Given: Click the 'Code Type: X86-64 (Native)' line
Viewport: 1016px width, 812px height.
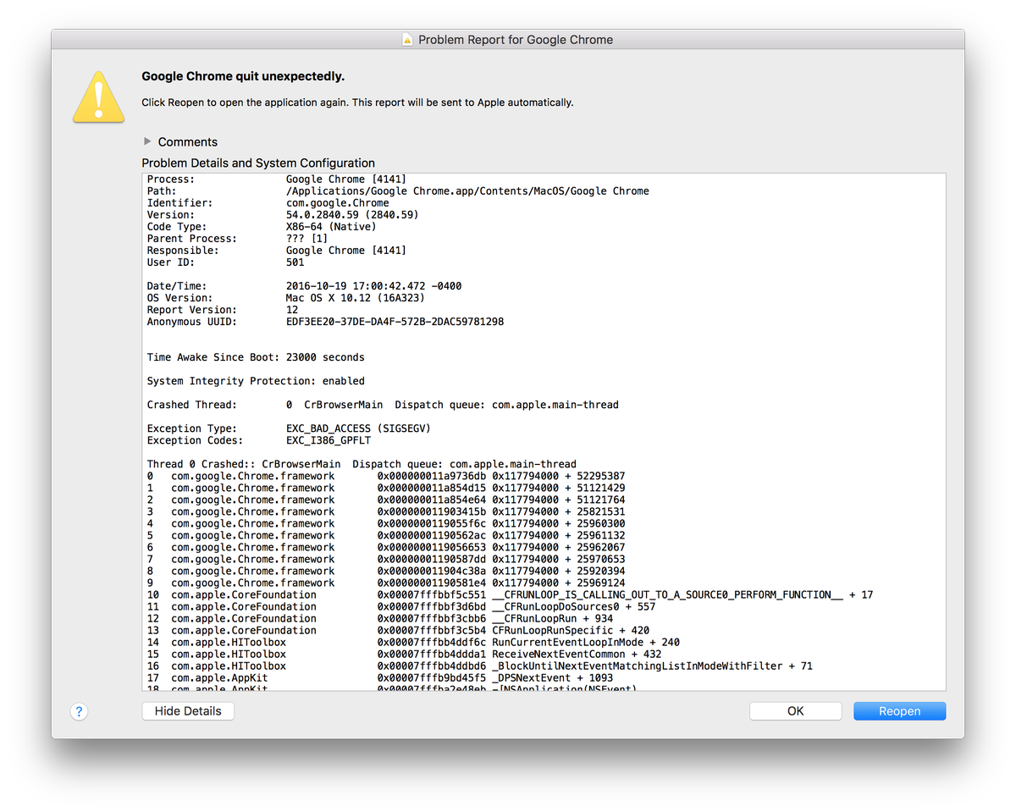Looking at the screenshot, I should [x=262, y=227].
